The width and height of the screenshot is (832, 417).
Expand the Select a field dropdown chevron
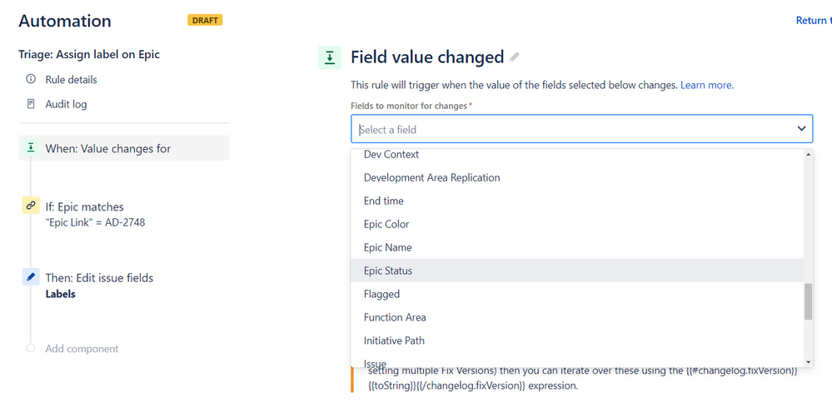(x=801, y=129)
